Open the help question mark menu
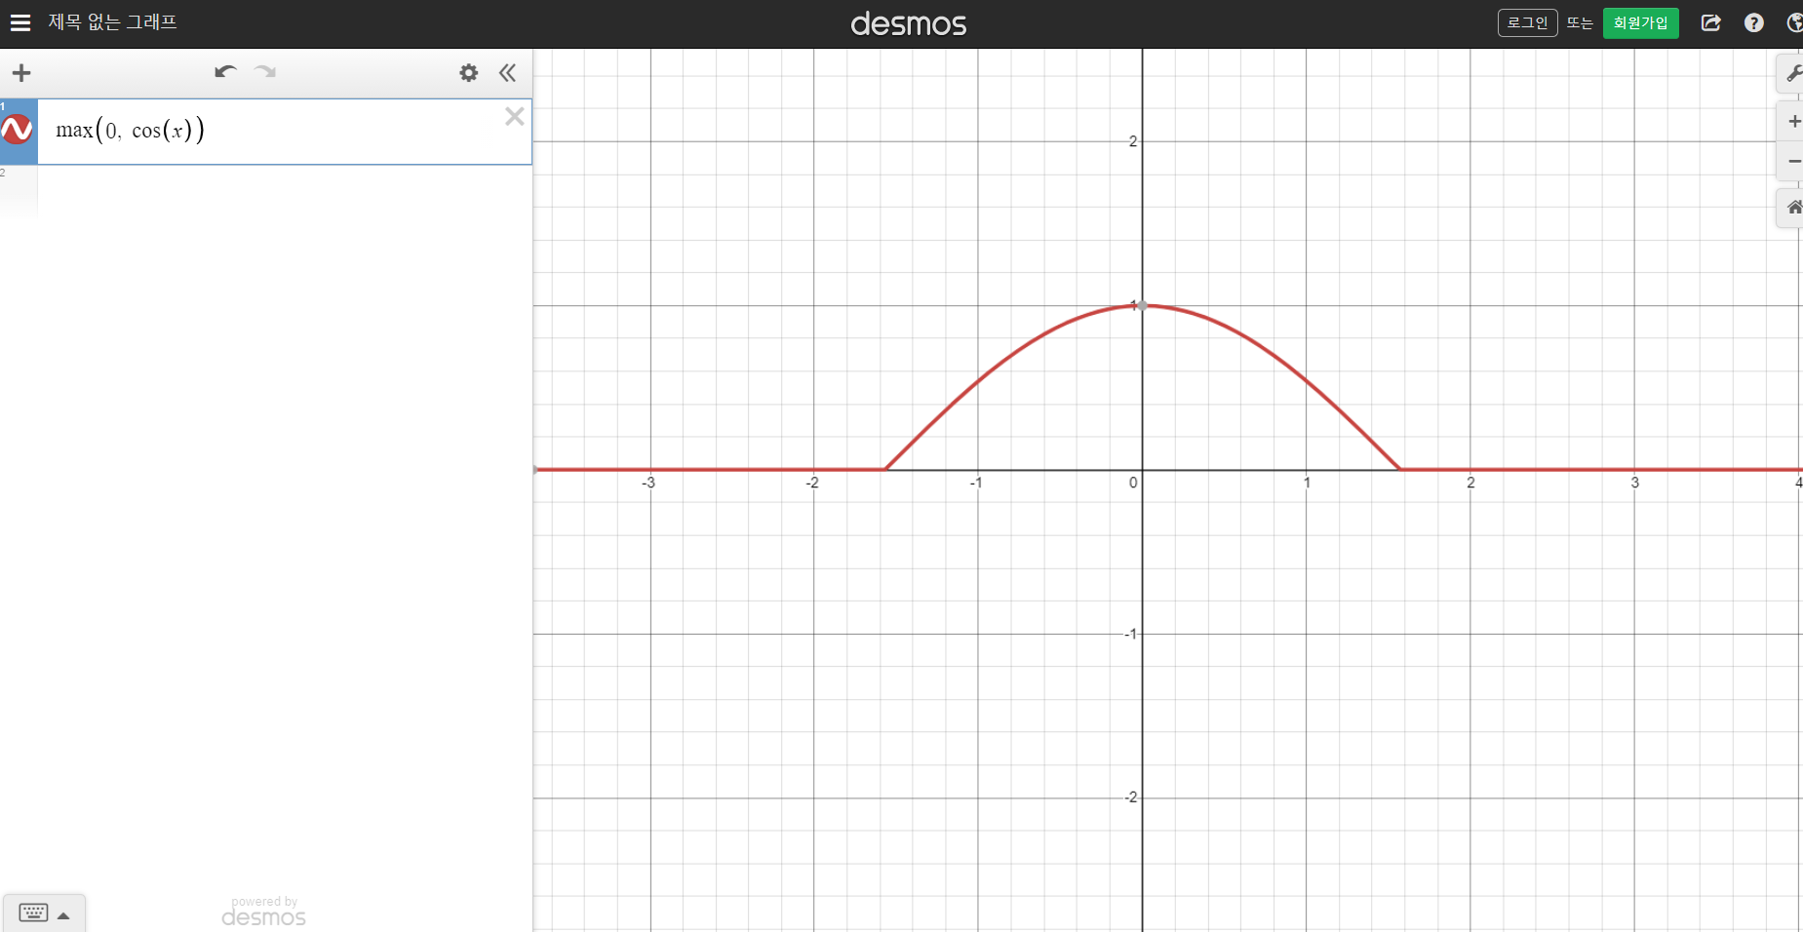1803x932 pixels. pos(1753,22)
